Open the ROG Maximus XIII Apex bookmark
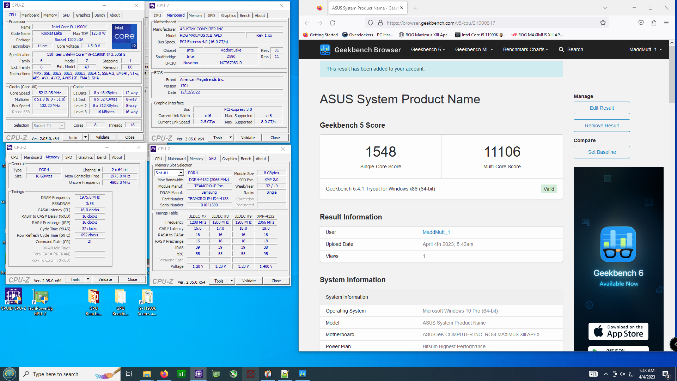Image resolution: width=677 pixels, height=381 pixels. click(x=425, y=35)
